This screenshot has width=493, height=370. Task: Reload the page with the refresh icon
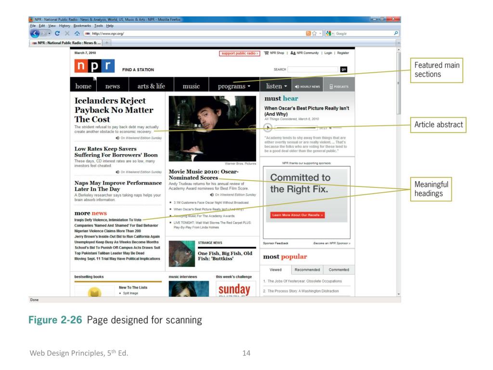click(x=57, y=33)
